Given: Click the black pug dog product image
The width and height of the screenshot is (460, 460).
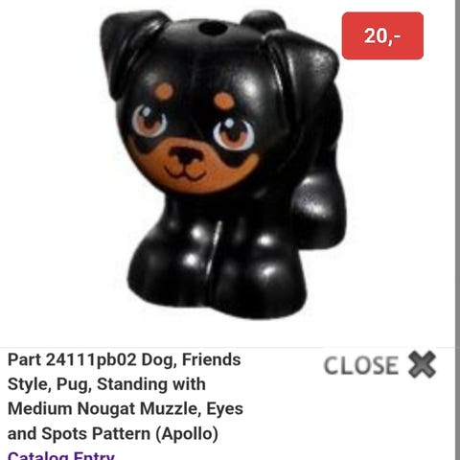Looking at the screenshot, I should (222, 165).
